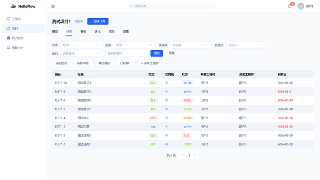
Task: Open notifications via the bell icon
Action: point(289,6)
